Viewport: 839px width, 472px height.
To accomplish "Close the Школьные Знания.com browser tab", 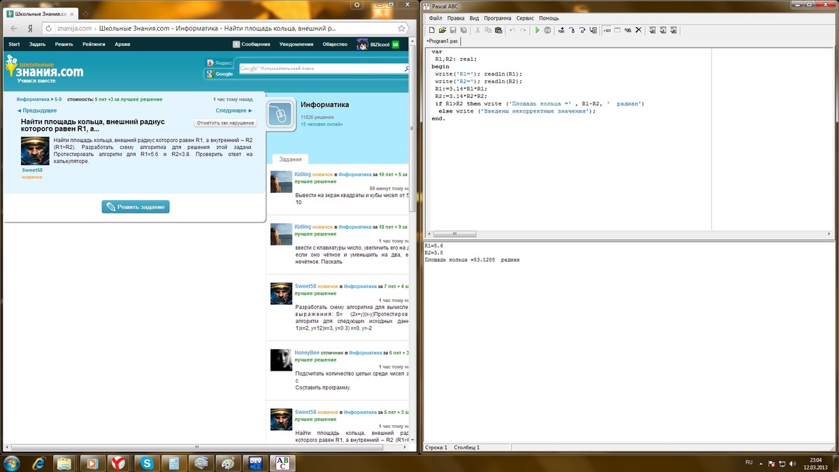I will coord(73,14).
